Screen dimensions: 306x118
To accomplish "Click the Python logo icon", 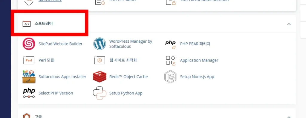I will pyautogui.click(x=100, y=93).
